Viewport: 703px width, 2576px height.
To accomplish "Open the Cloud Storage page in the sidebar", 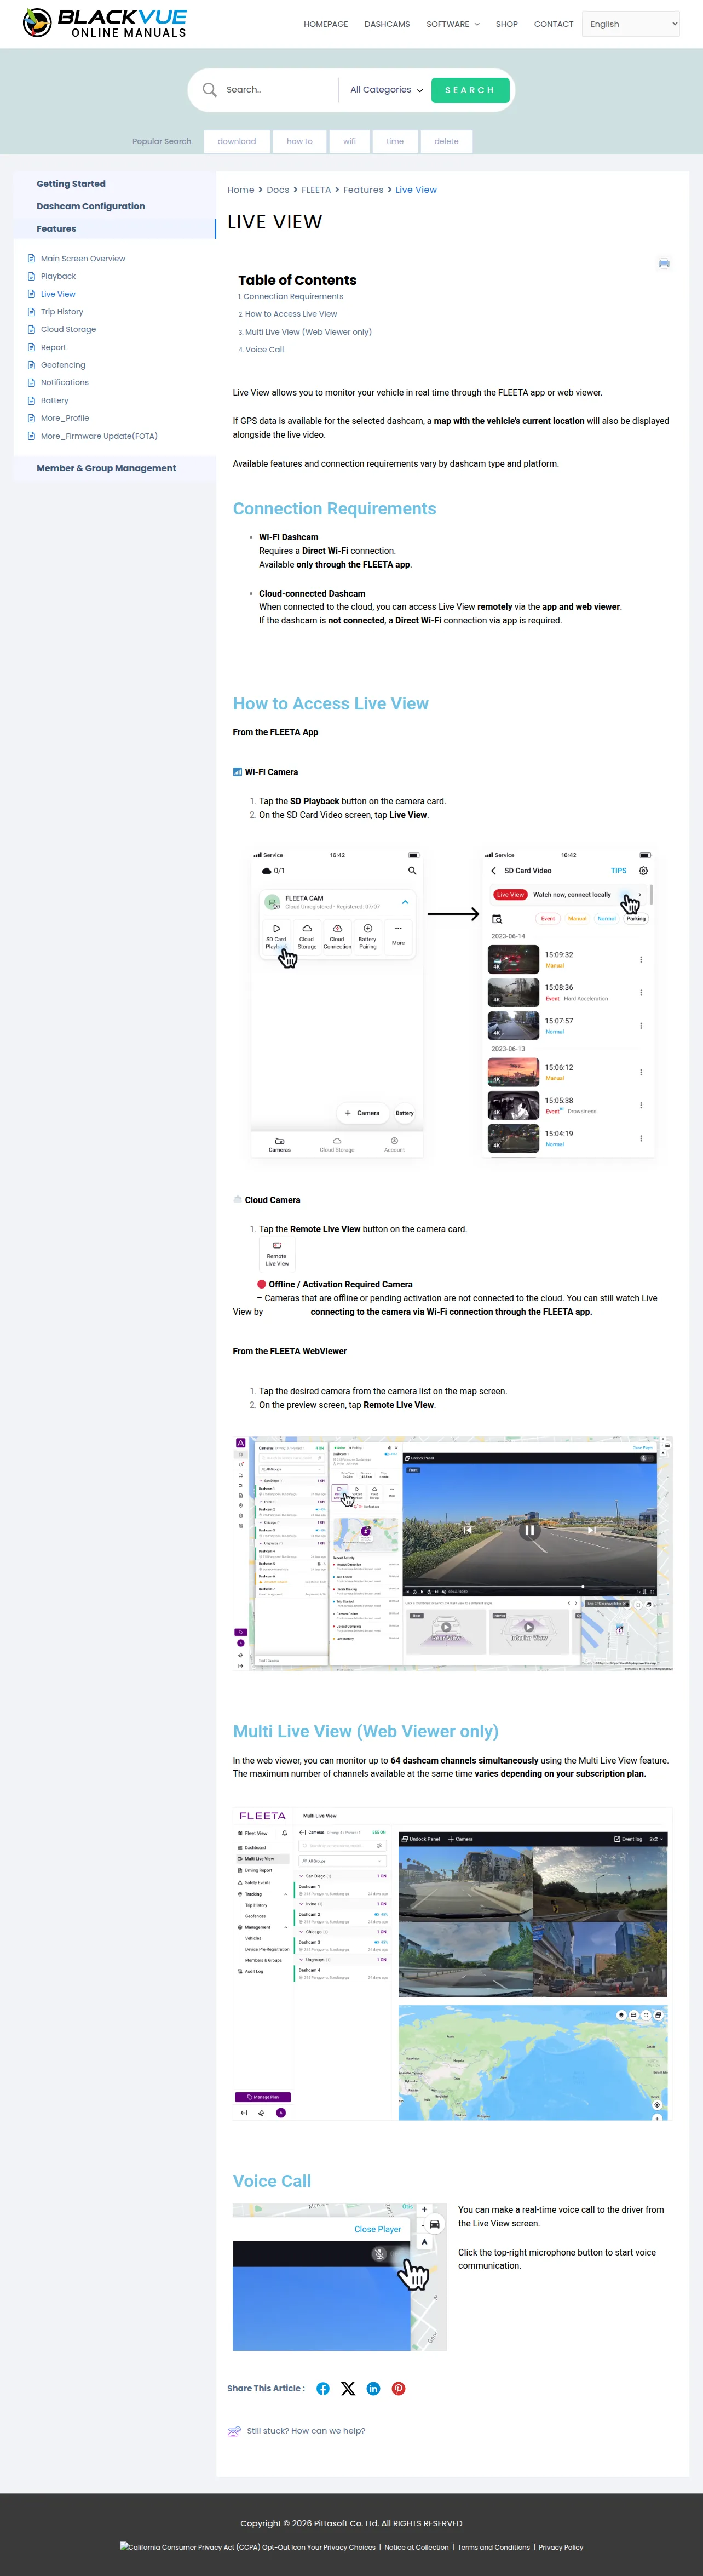I will 68,329.
